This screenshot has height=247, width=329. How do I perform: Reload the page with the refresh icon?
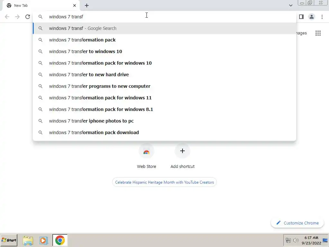click(x=28, y=17)
